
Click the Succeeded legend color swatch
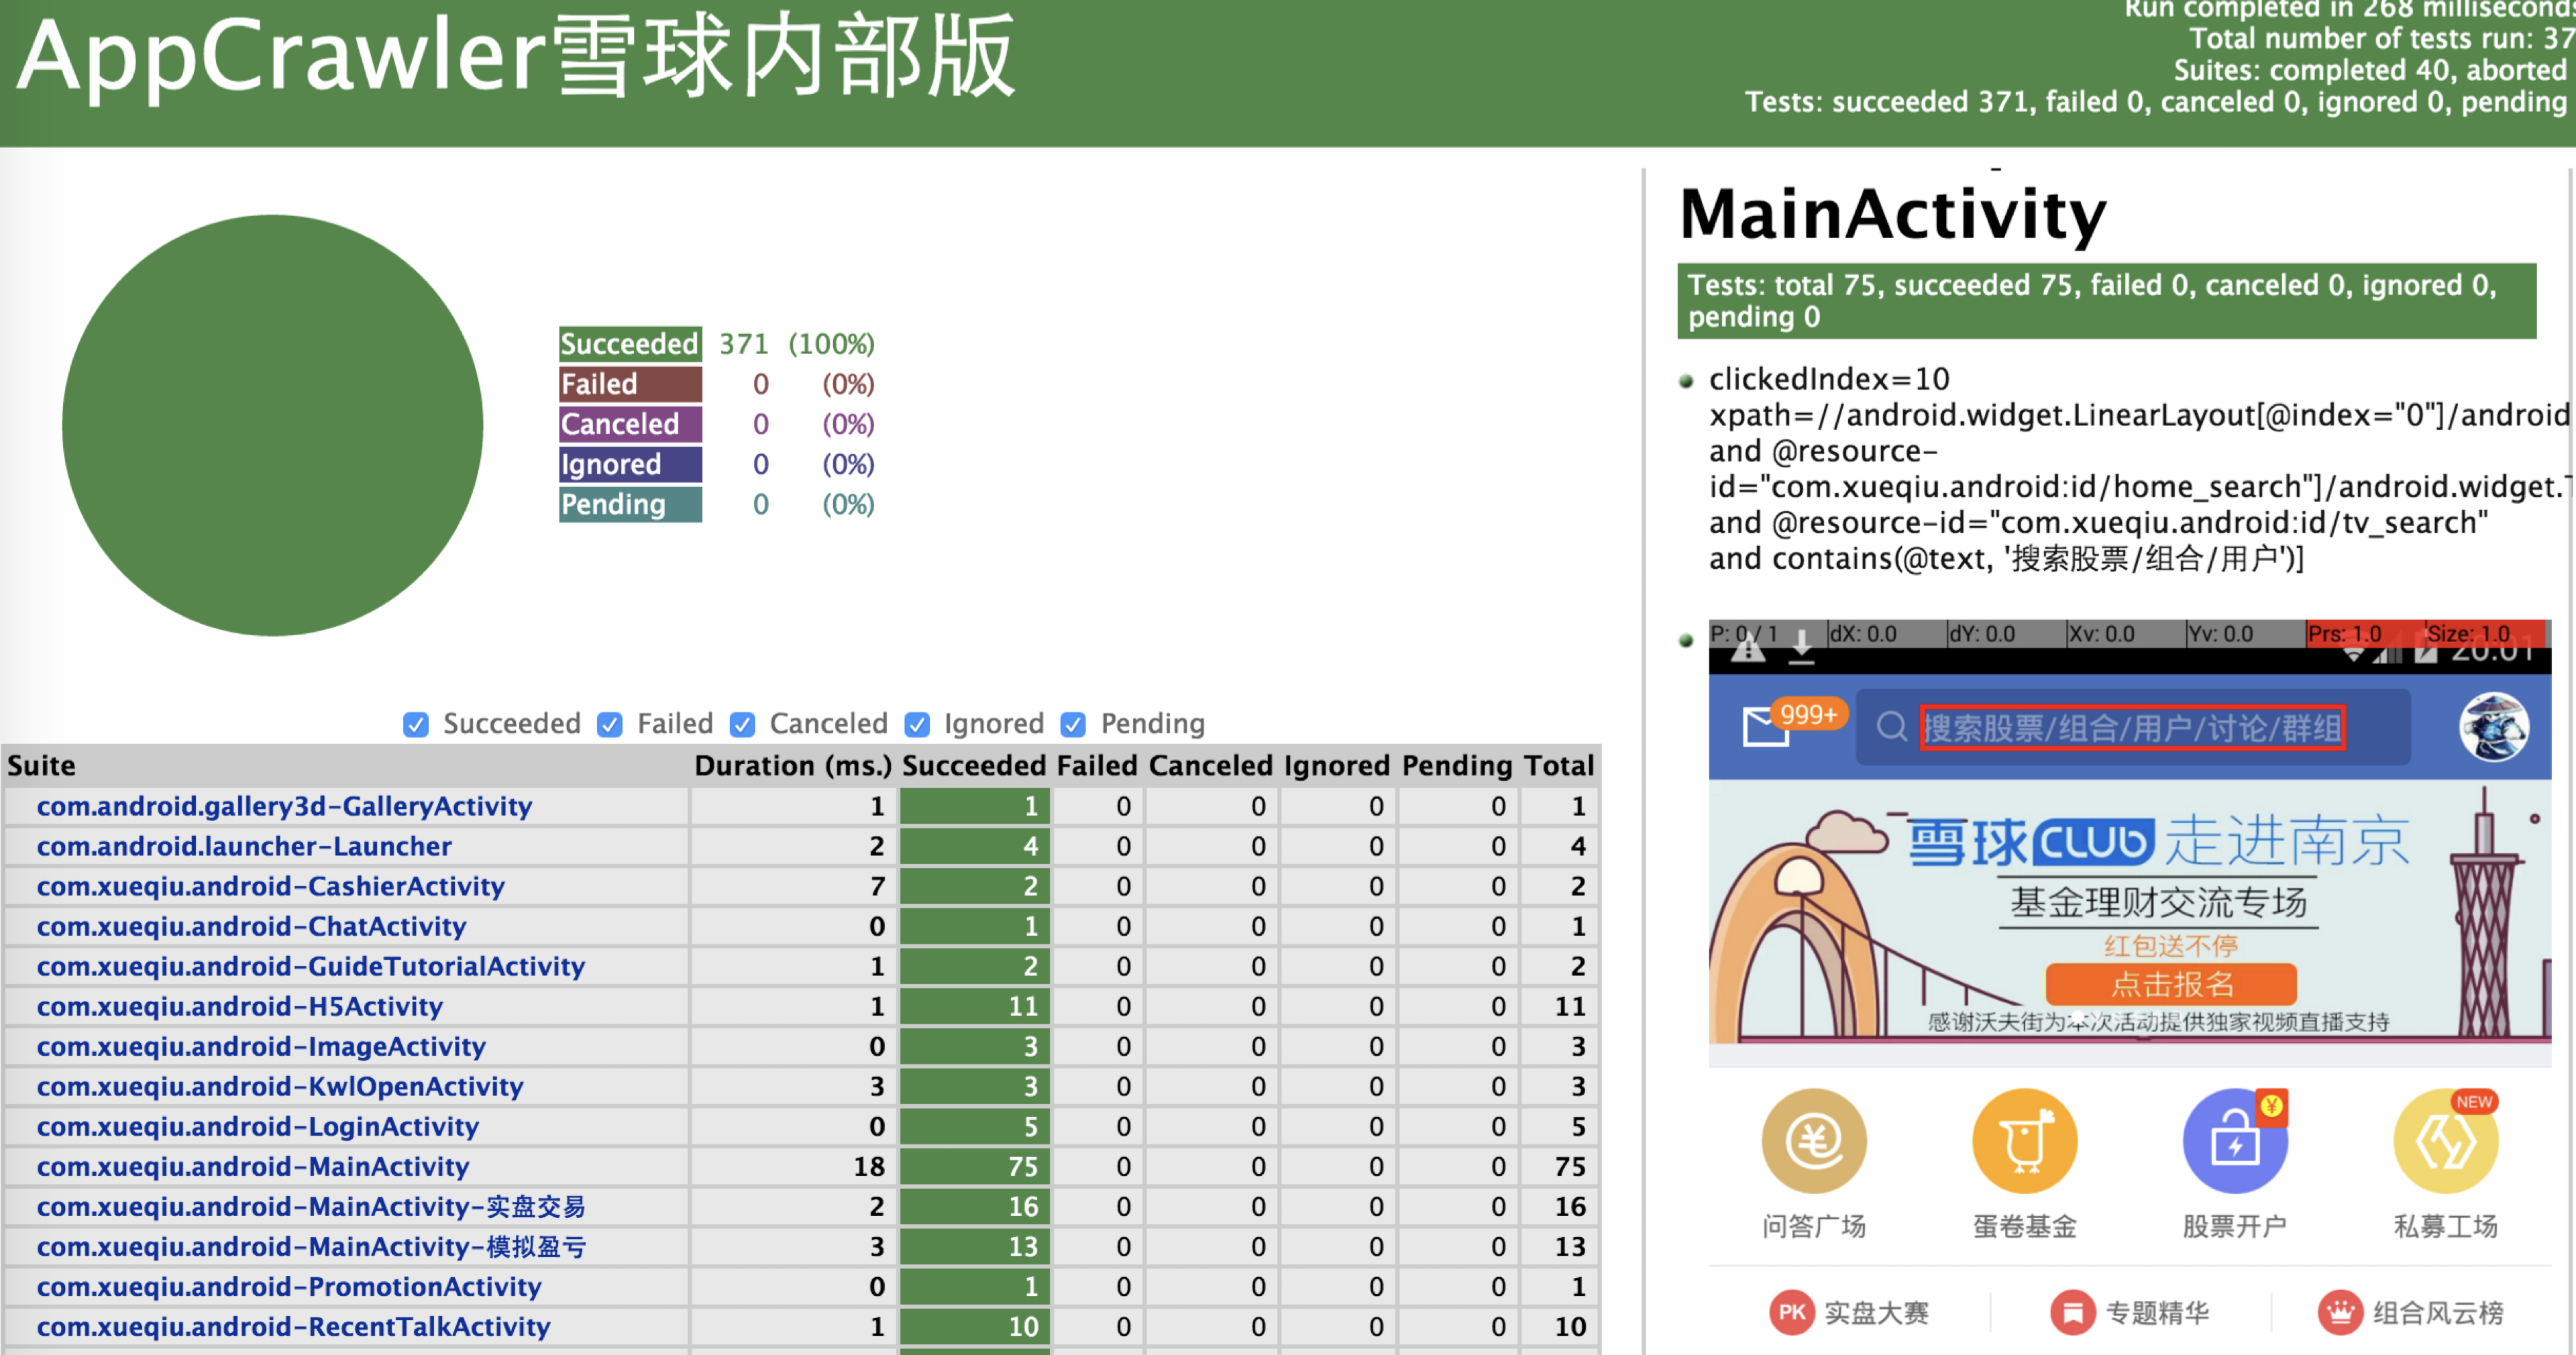[x=630, y=344]
